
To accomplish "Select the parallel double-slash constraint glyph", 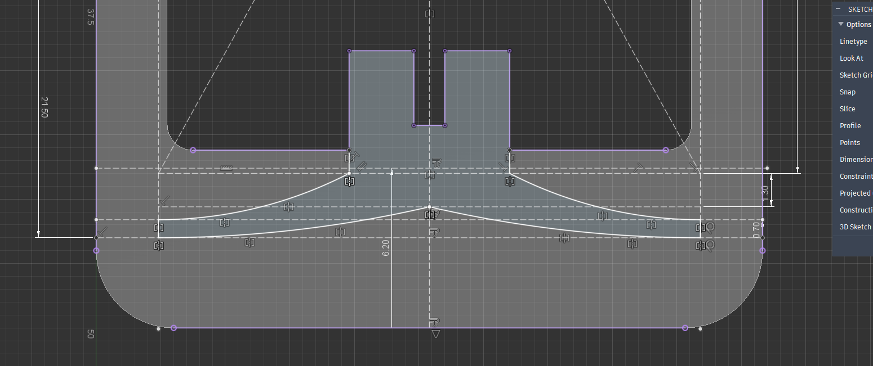I will (361, 167).
